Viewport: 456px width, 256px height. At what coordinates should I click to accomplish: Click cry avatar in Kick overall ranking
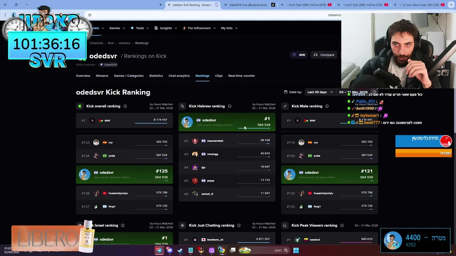point(96,143)
